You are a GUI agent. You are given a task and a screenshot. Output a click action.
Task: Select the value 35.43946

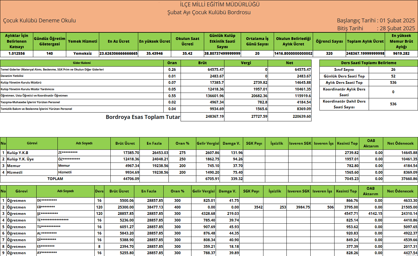[155, 54]
